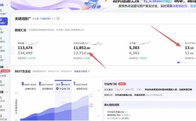Go to second page of data summary carousel

182,63
